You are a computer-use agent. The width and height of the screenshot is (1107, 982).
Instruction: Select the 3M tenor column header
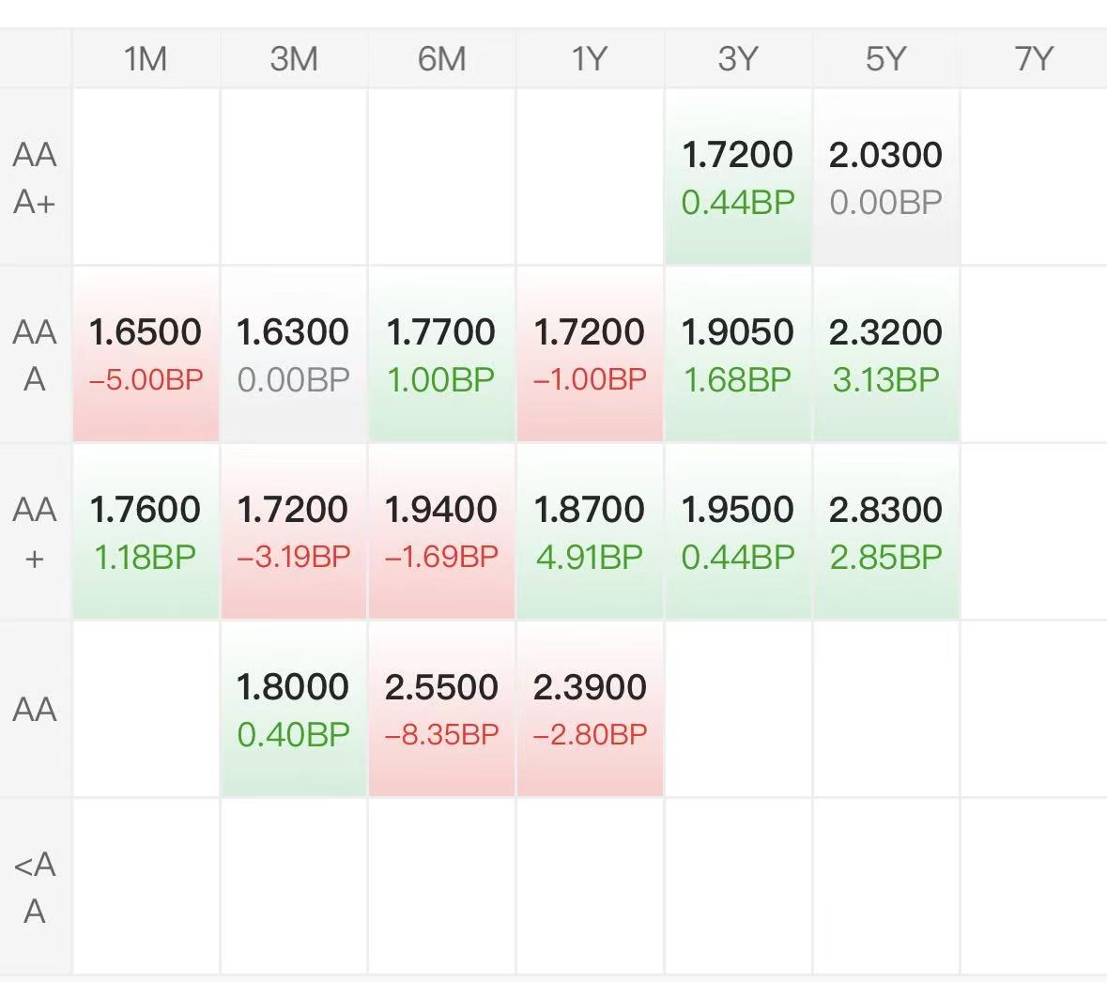click(x=294, y=59)
